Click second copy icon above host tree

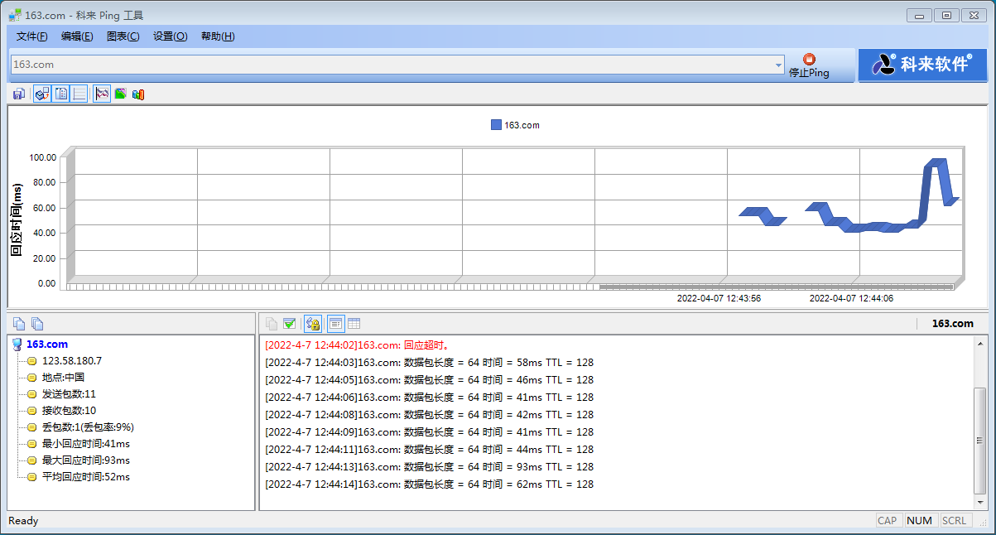pos(37,324)
